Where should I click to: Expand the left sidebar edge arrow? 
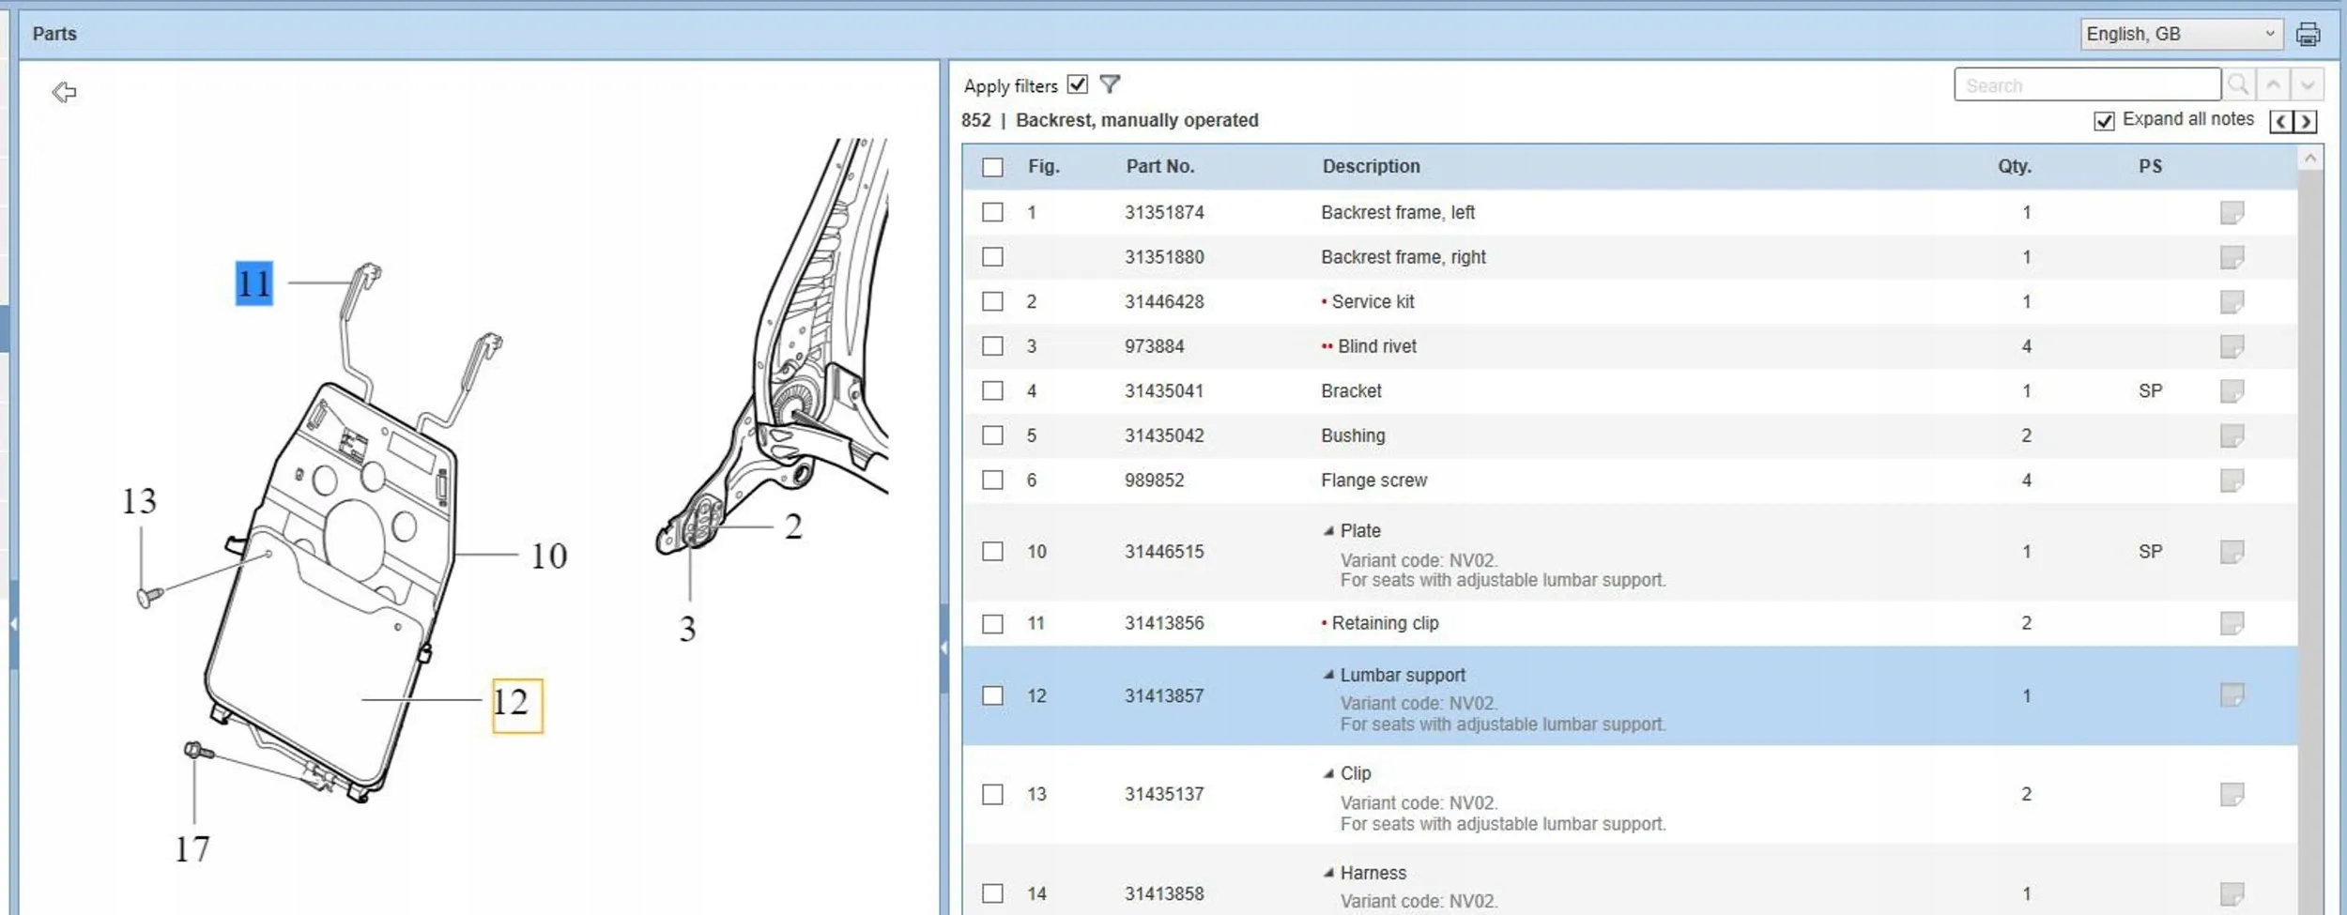pos(13,624)
